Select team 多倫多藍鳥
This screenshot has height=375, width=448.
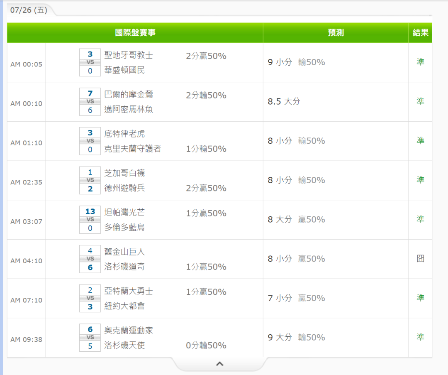pyautogui.click(x=124, y=228)
